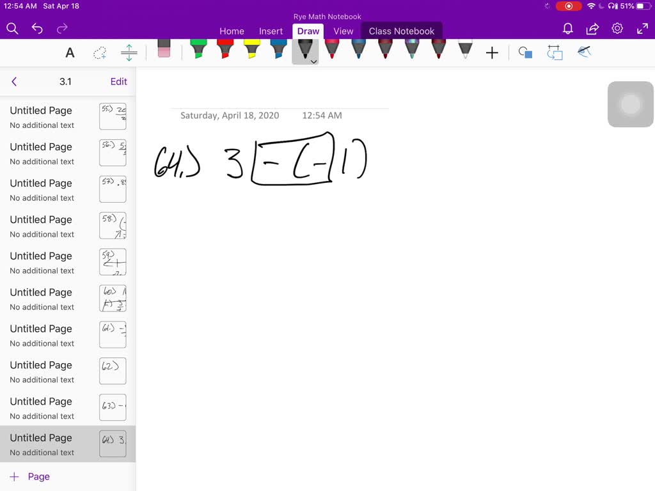Switch to the Insert tab
The width and height of the screenshot is (655, 491).
[x=271, y=31]
